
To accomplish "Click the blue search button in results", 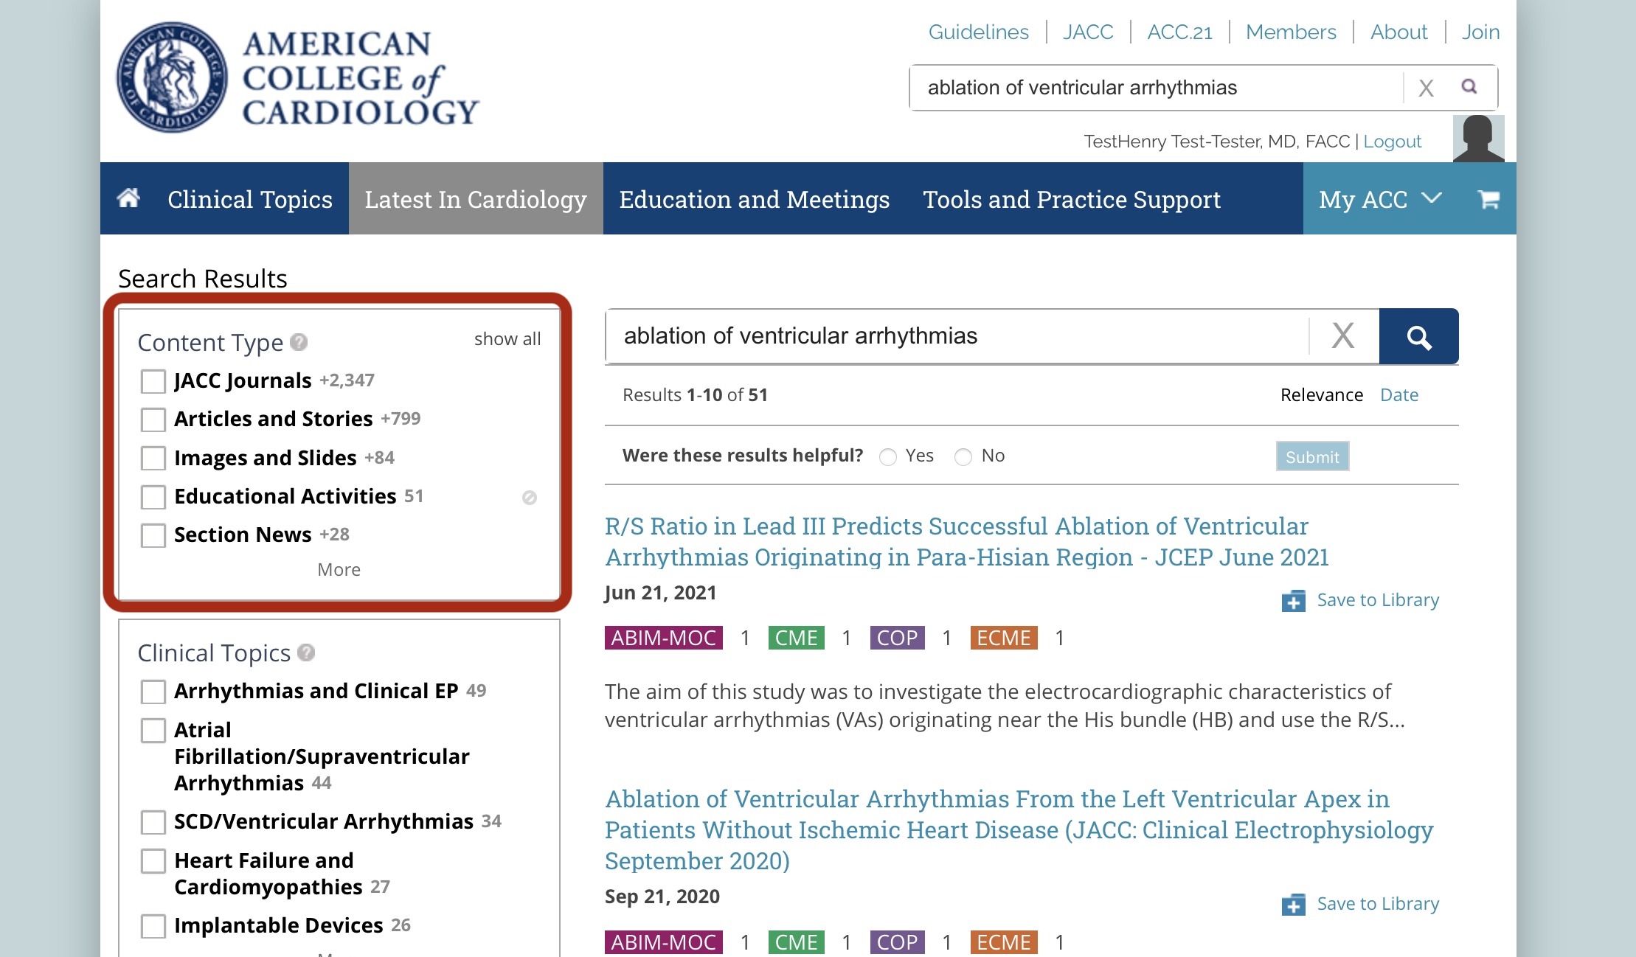I will coord(1418,337).
